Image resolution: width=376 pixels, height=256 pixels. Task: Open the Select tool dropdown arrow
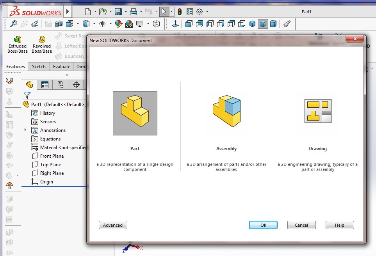pyautogui.click(x=171, y=11)
